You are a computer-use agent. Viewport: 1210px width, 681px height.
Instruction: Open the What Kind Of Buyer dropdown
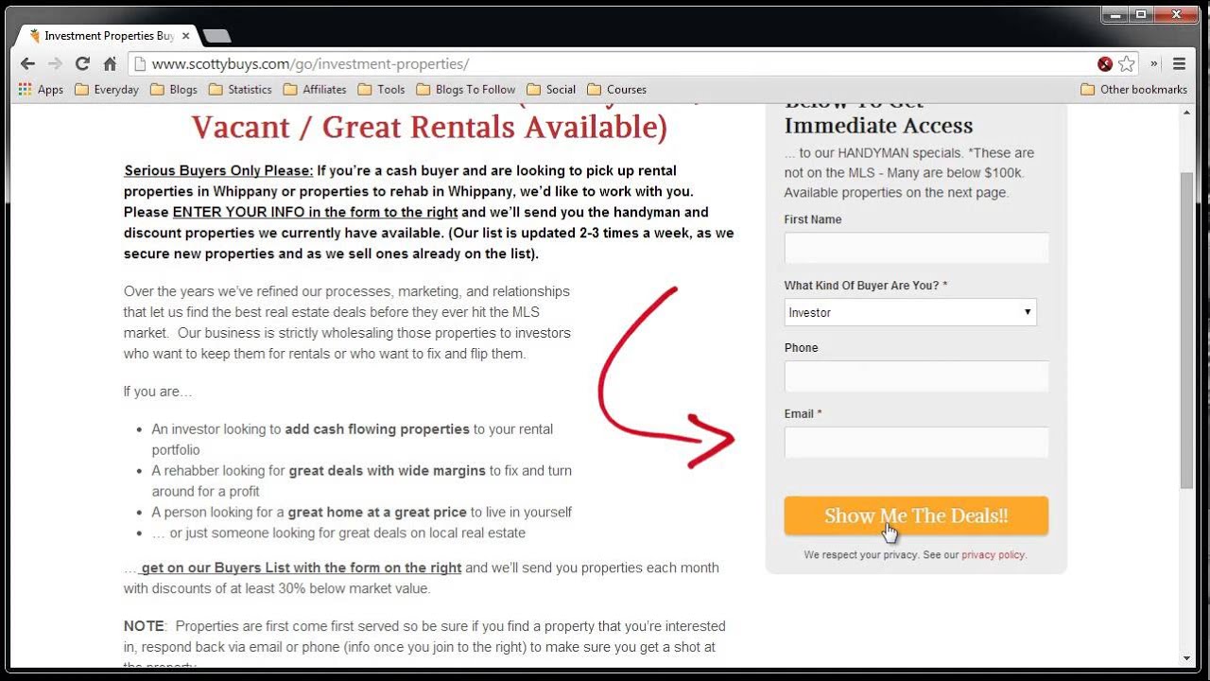point(910,312)
